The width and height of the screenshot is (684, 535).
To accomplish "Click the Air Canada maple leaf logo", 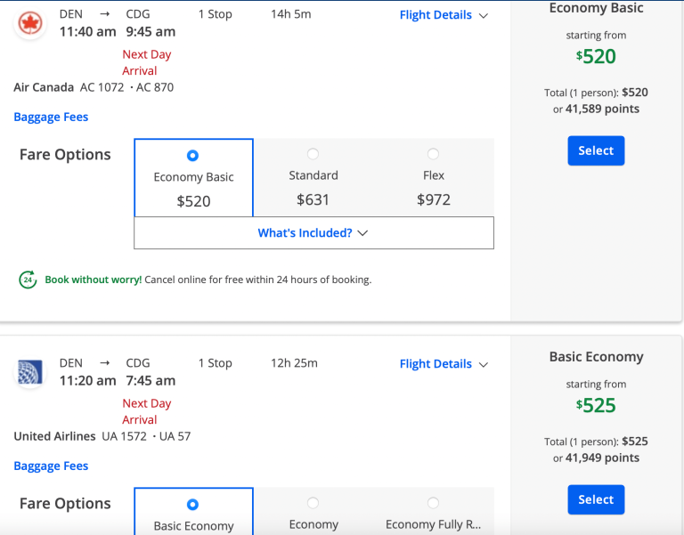I will point(30,23).
